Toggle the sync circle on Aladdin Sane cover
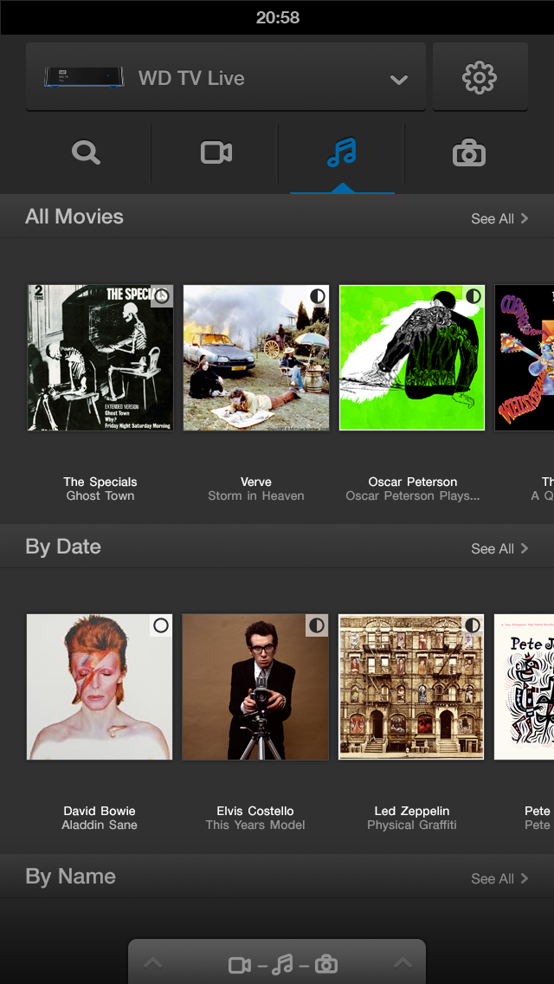The width and height of the screenshot is (554, 984). pyautogui.click(x=159, y=626)
